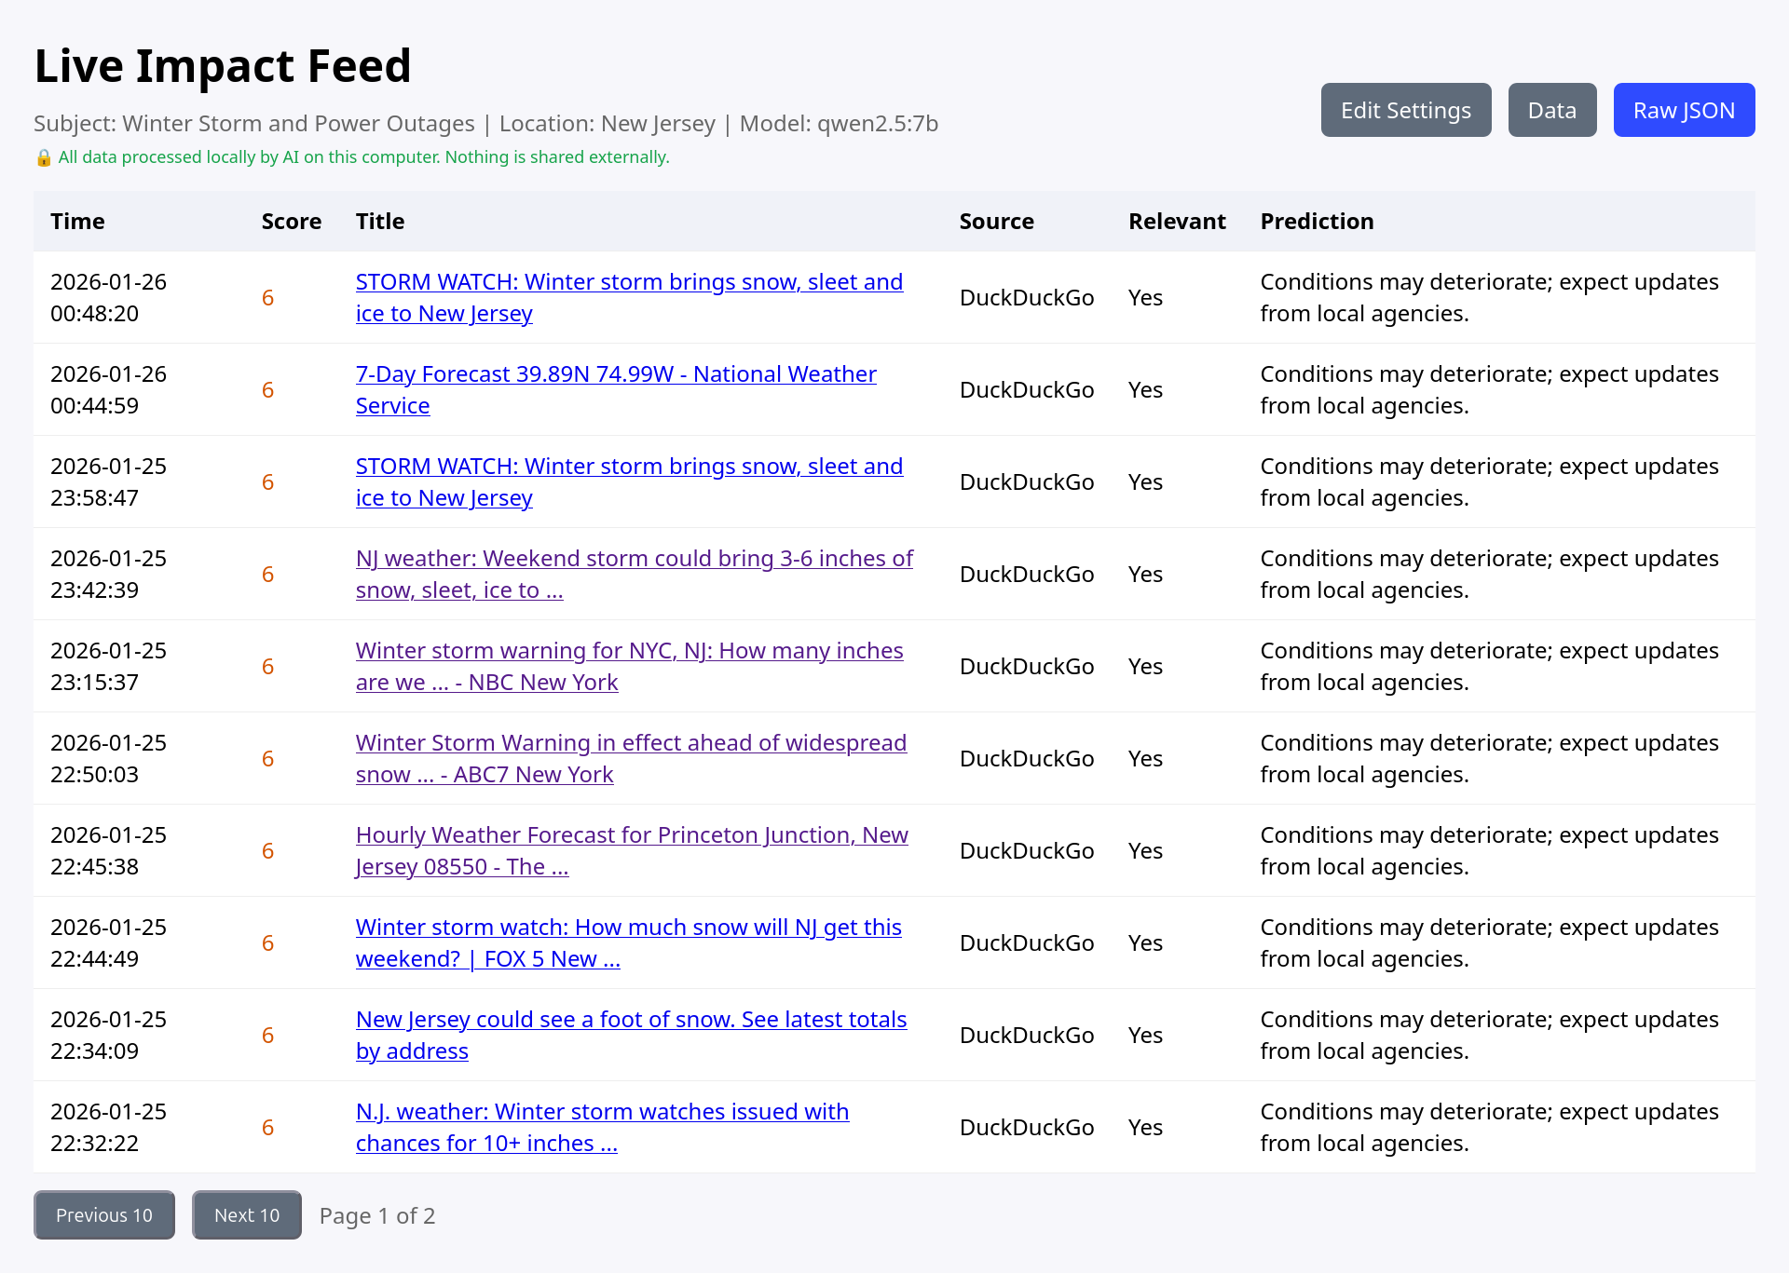Click the lock icon beside privacy notice
The image size is (1789, 1274).
point(43,158)
